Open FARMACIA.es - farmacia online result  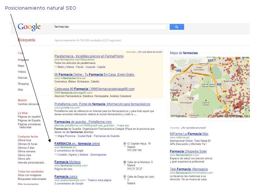(x=77, y=144)
